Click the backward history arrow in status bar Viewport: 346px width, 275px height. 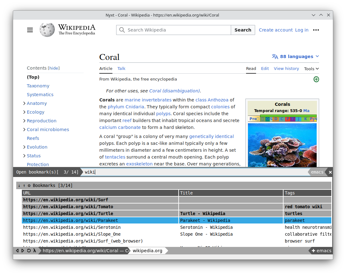[x=17, y=251]
